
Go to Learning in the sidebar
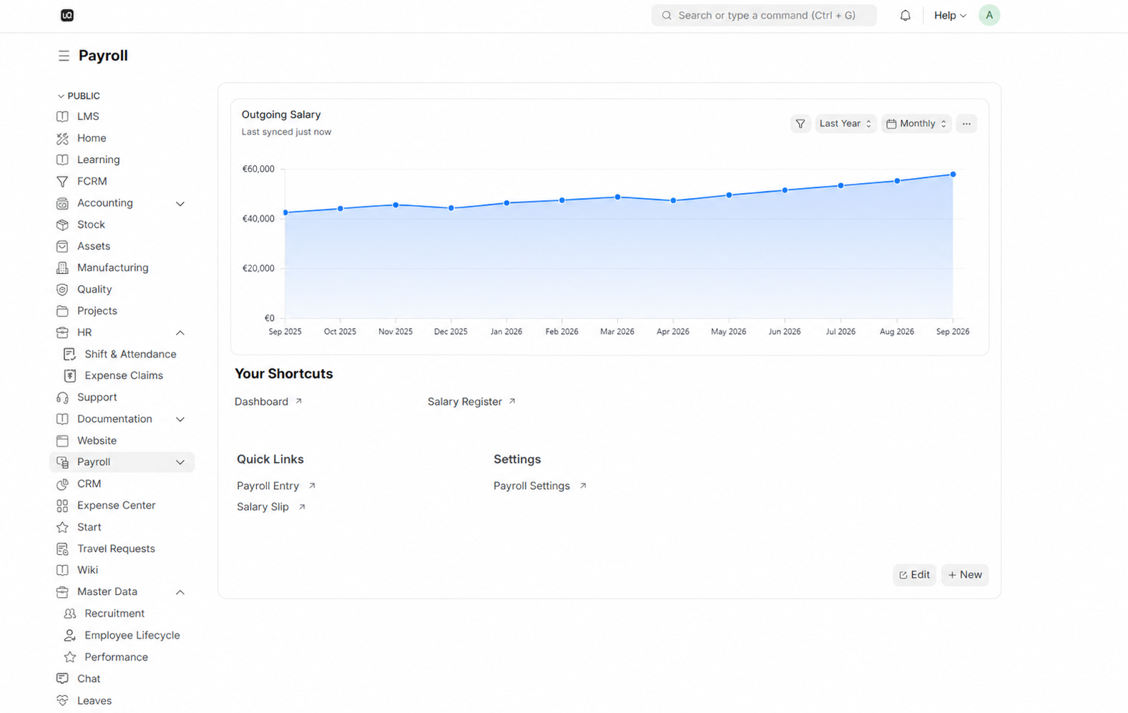pos(99,159)
